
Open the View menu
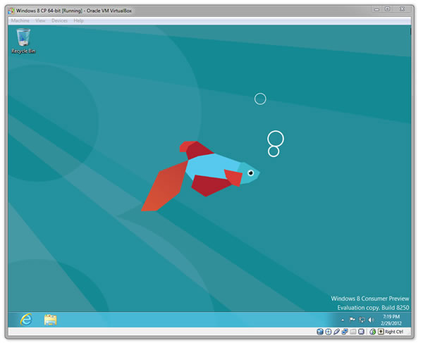pyautogui.click(x=40, y=20)
